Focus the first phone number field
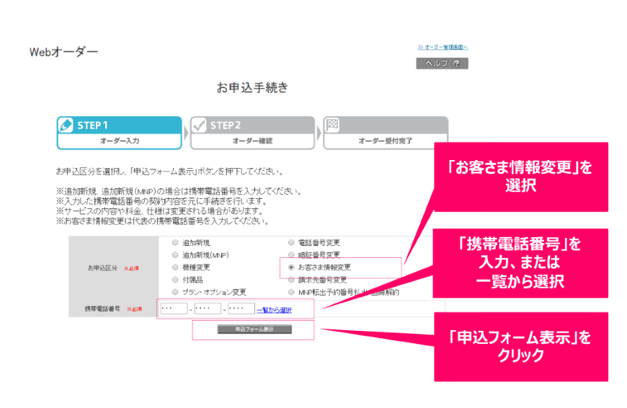627x408 pixels. coord(174,309)
